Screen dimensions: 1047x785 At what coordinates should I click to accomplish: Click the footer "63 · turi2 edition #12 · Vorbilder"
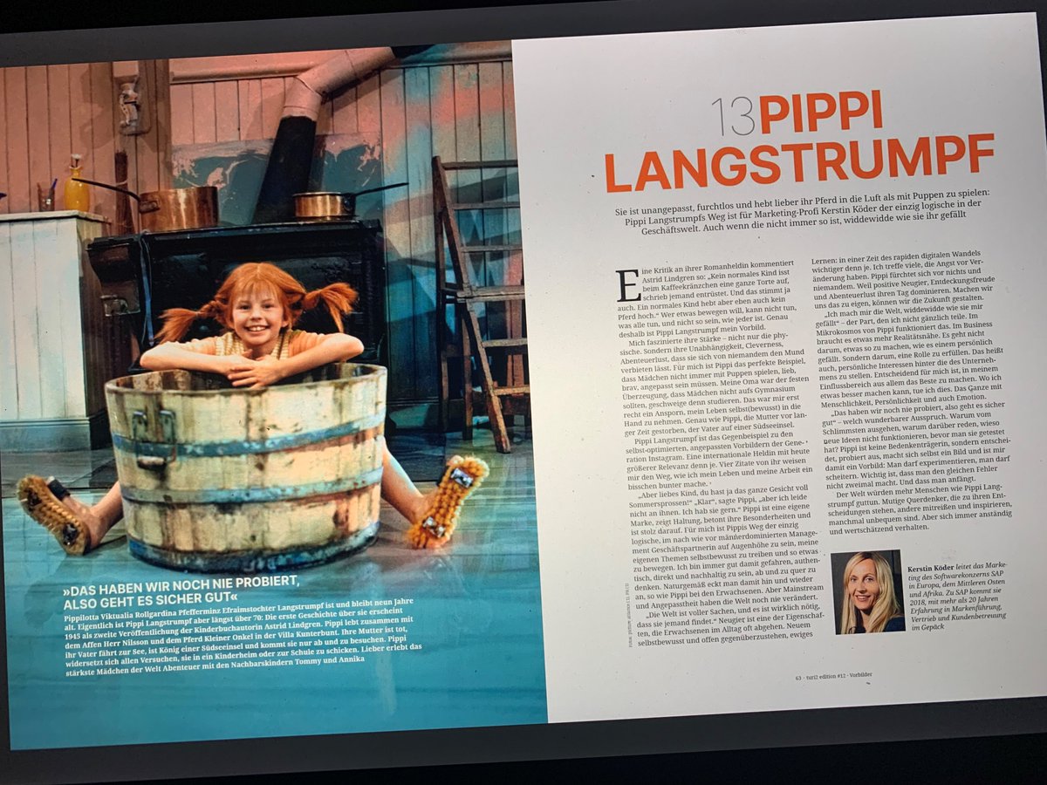(x=833, y=678)
